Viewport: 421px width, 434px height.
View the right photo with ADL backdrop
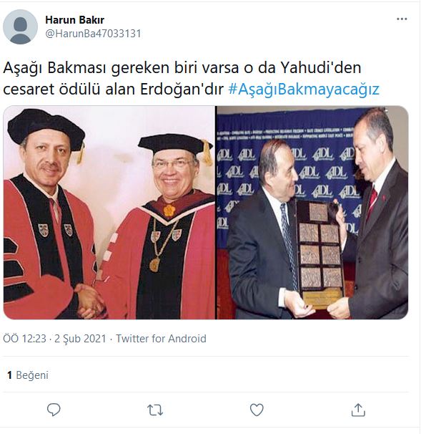click(x=312, y=213)
